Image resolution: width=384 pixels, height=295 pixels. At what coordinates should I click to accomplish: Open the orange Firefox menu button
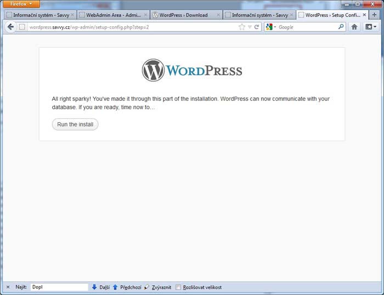(21, 4)
